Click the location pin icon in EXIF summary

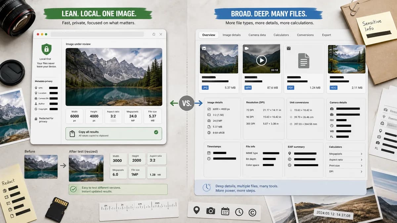pos(289,153)
